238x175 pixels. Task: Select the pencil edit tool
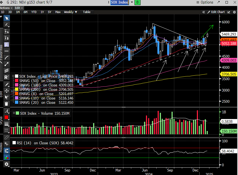pos(7,85)
